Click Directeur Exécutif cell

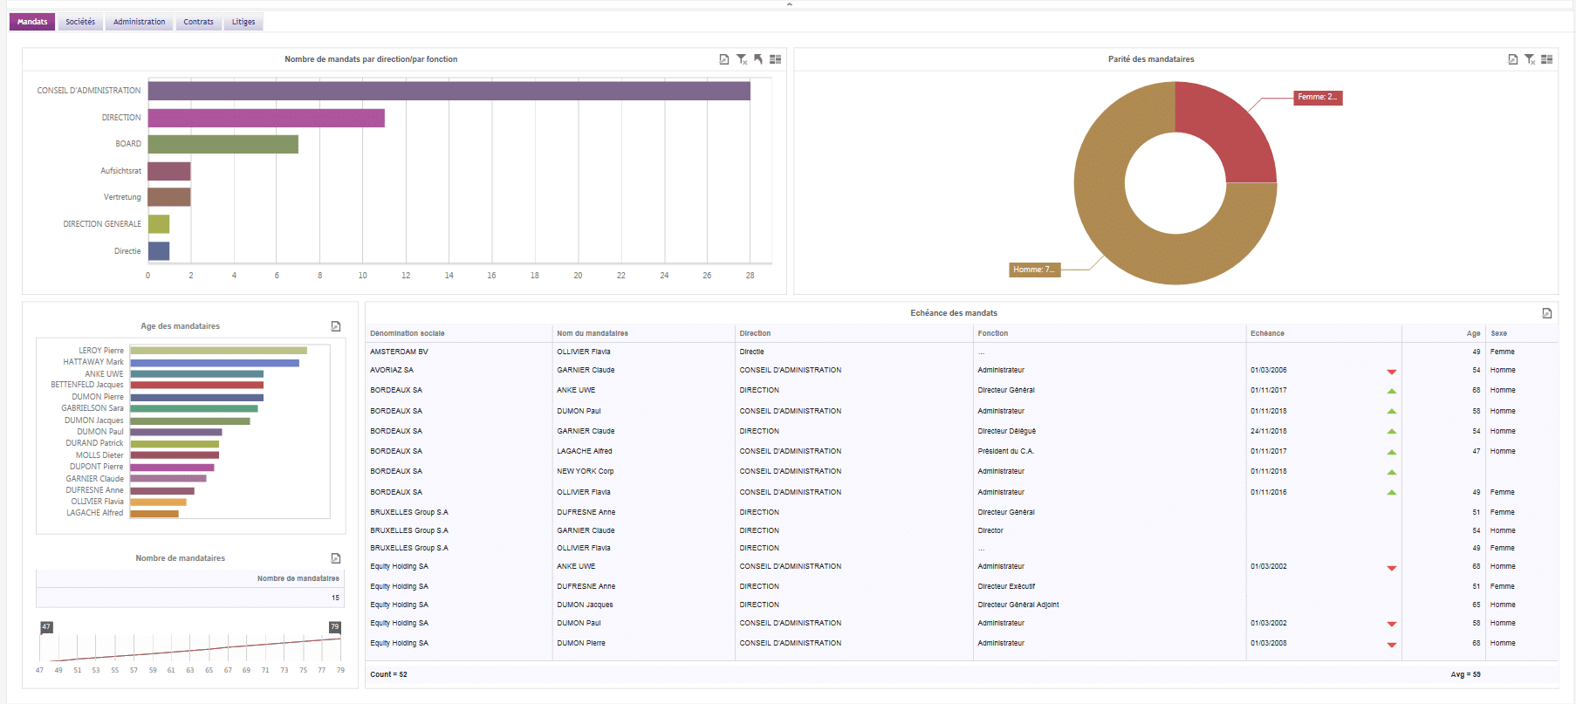[1006, 586]
